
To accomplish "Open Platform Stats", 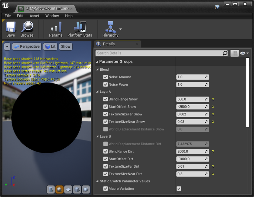I will 80,29.
